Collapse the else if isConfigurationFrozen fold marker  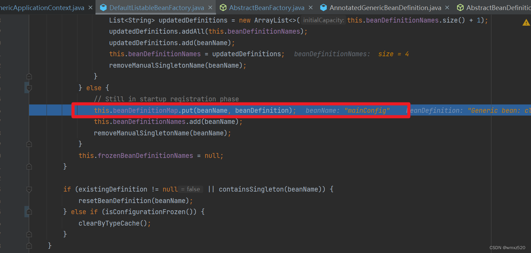coord(29,212)
